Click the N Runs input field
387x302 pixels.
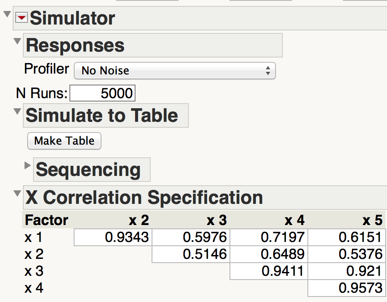[102, 93]
